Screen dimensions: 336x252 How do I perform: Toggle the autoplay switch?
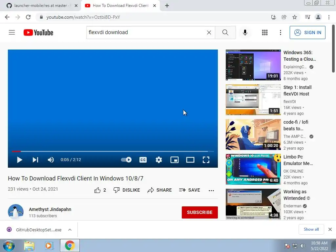(x=126, y=160)
